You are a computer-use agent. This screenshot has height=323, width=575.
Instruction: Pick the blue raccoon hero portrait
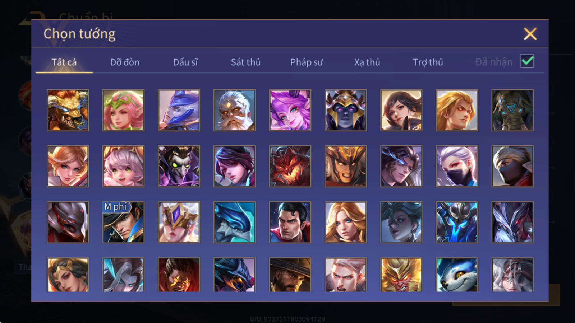[457, 274]
